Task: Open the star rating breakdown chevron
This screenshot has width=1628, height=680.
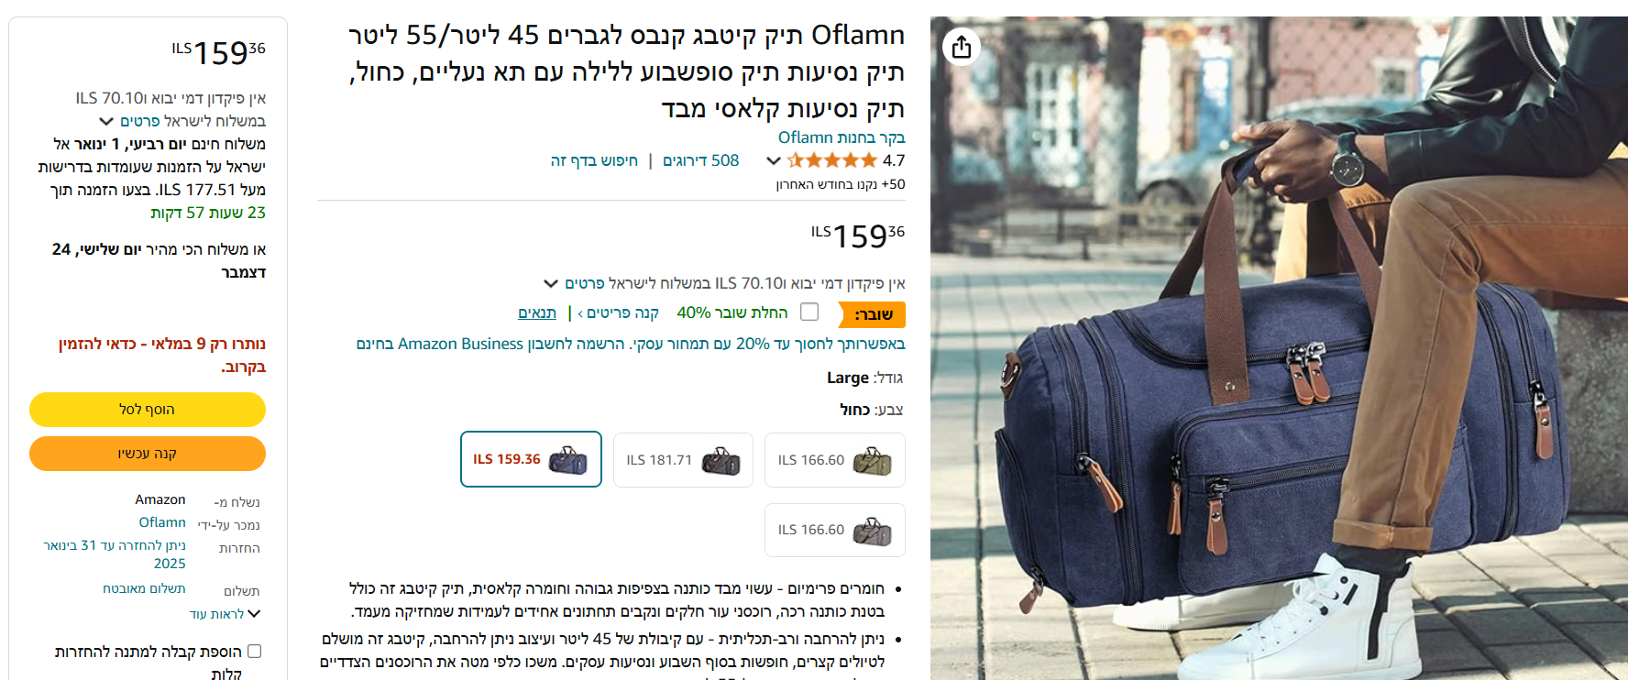Action: (x=774, y=161)
